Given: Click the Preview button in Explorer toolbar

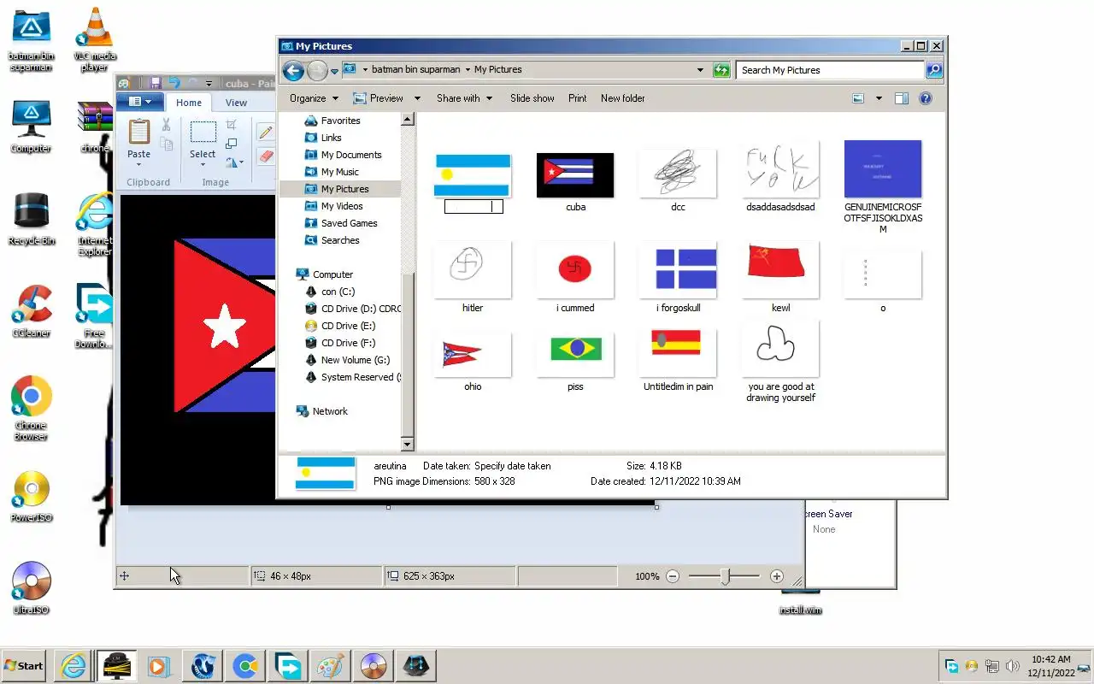Looking at the screenshot, I should 378,98.
